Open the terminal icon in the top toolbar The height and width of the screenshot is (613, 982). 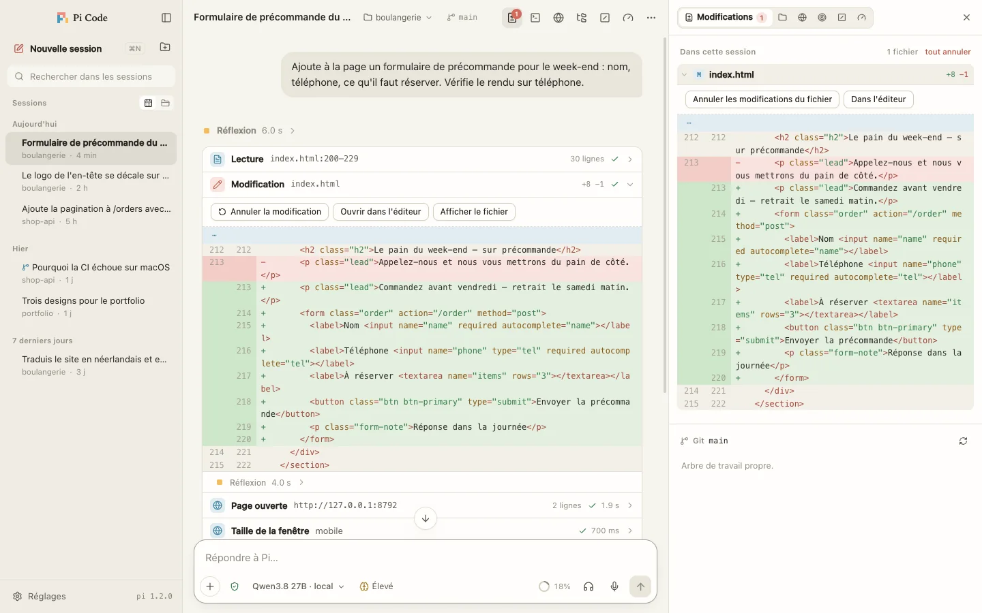click(535, 18)
